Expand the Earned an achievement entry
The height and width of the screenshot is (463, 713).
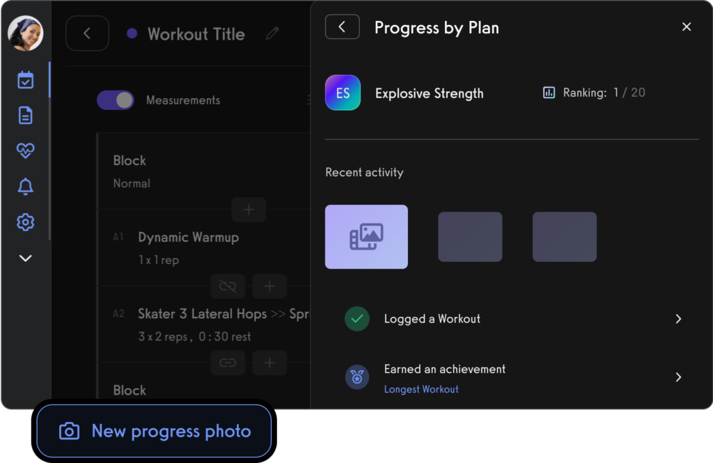click(678, 377)
